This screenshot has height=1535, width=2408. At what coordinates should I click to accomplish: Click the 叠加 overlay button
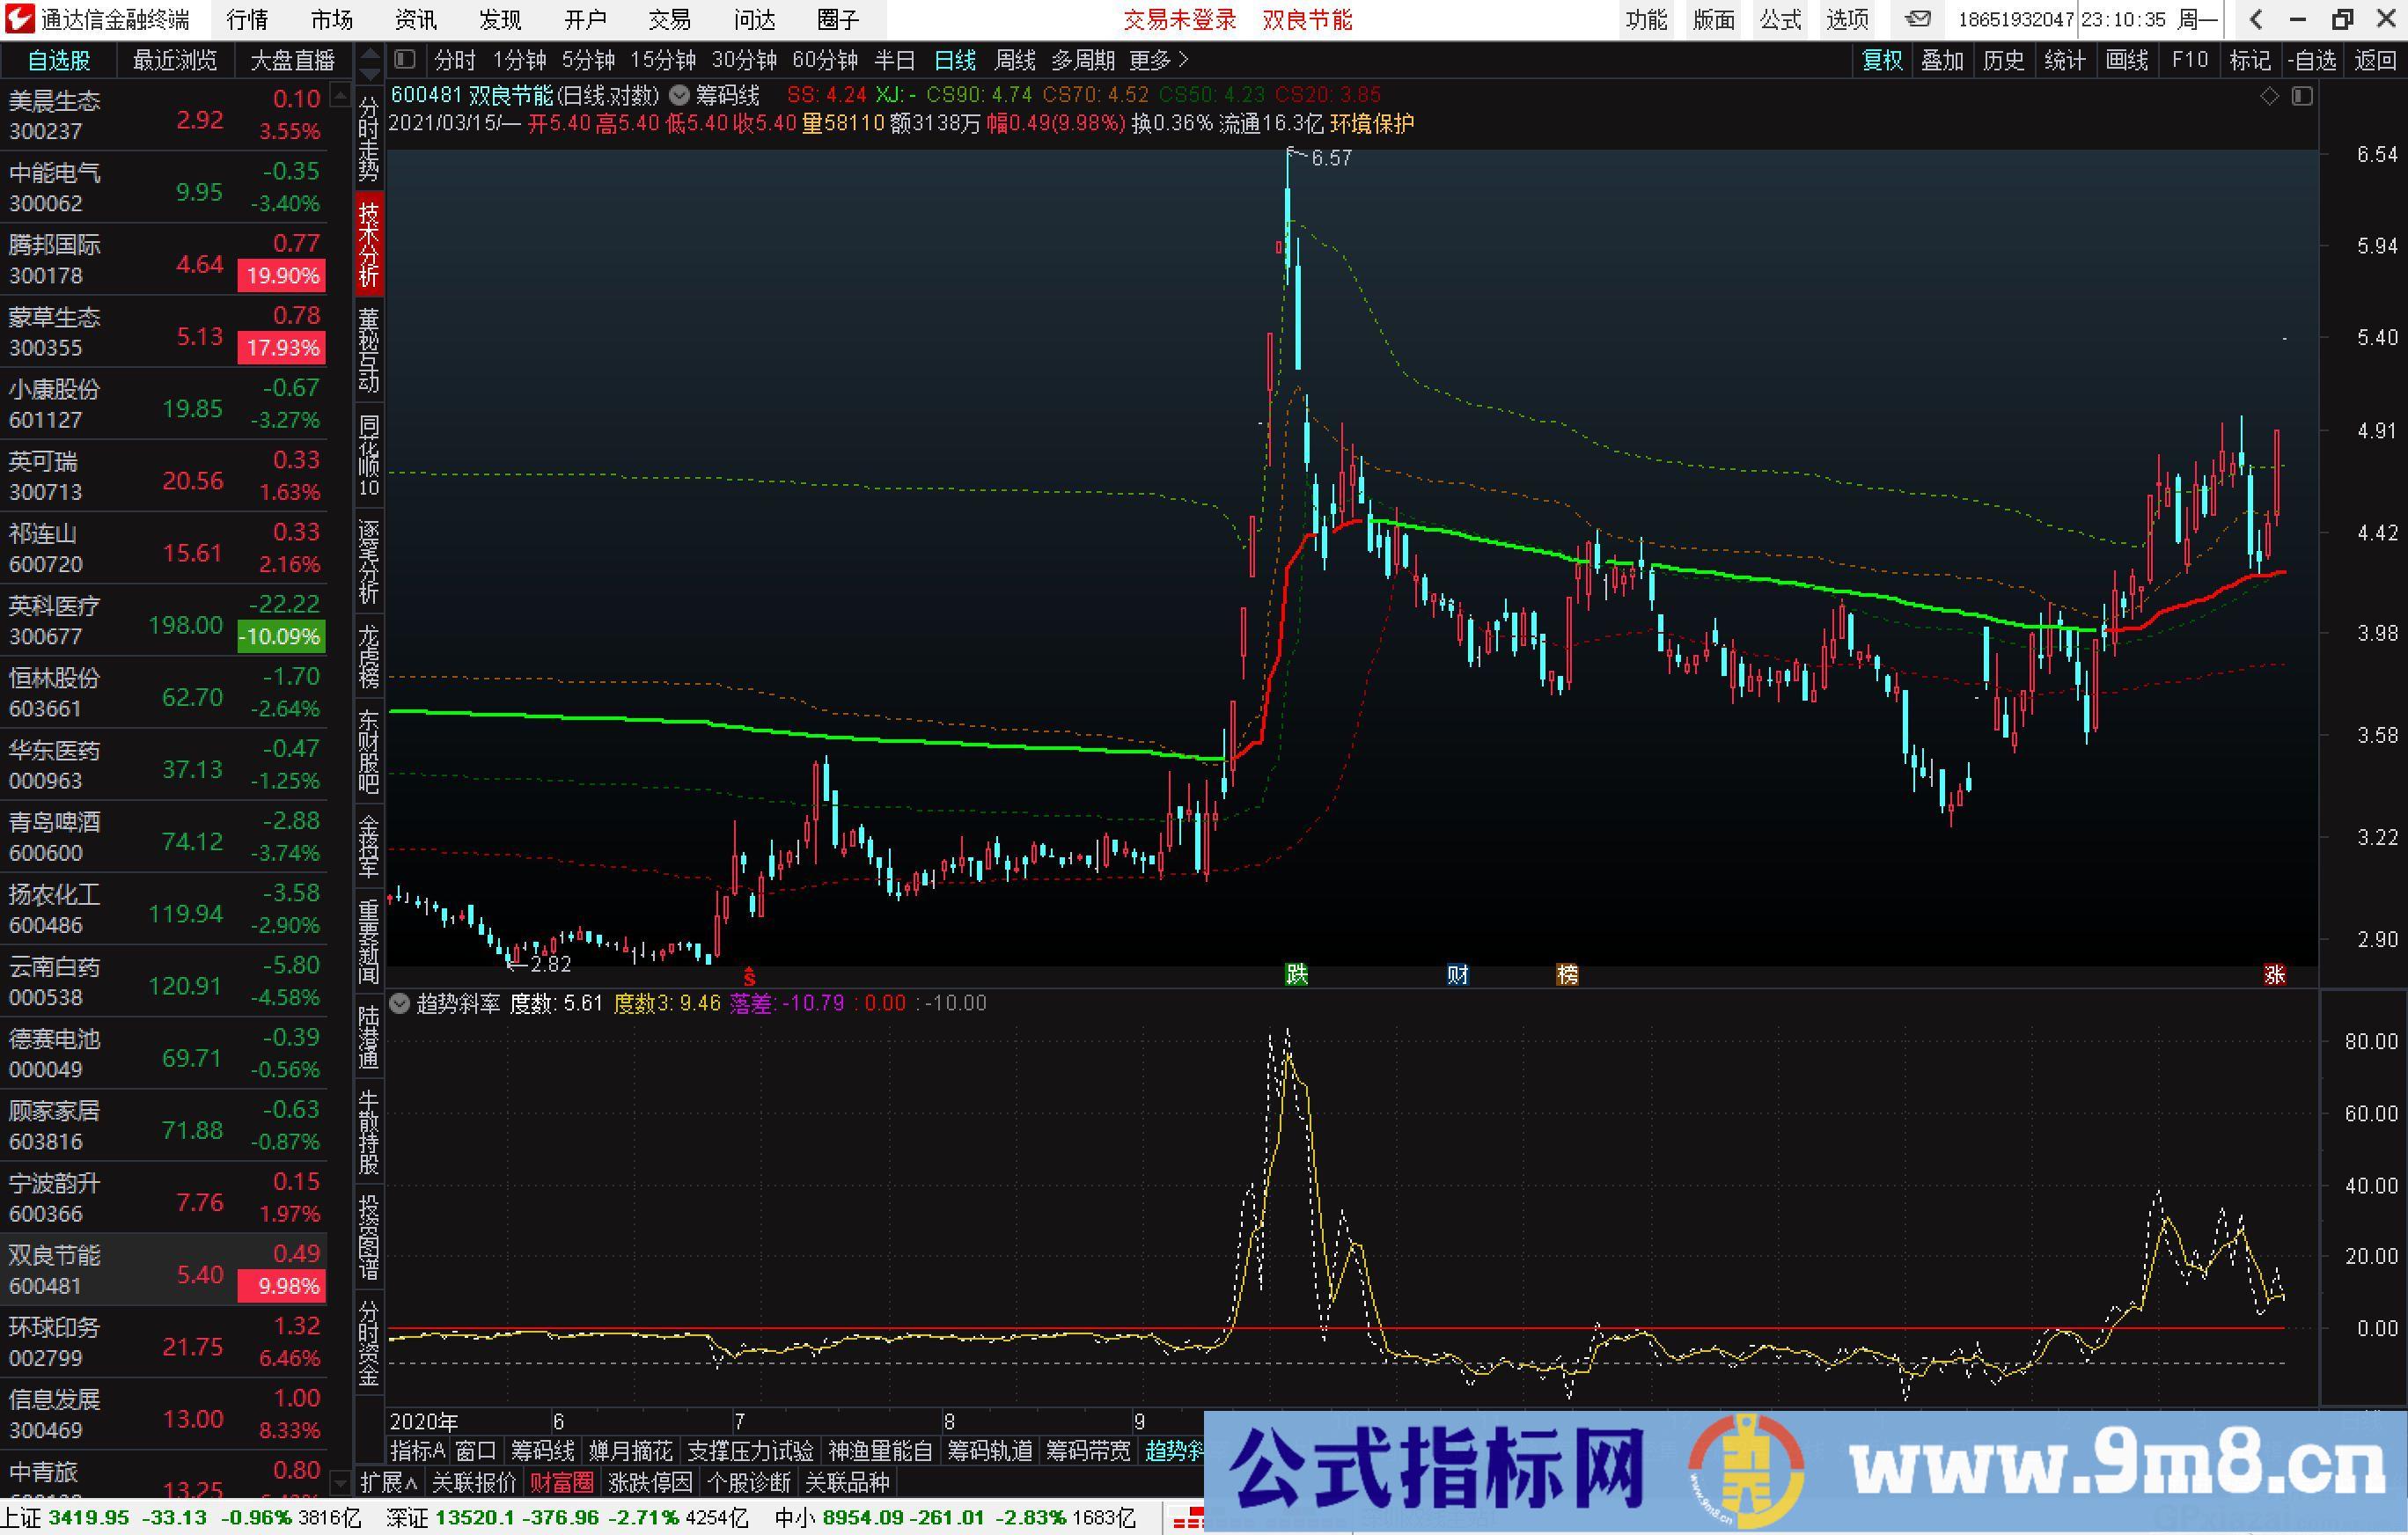pyautogui.click(x=1943, y=60)
